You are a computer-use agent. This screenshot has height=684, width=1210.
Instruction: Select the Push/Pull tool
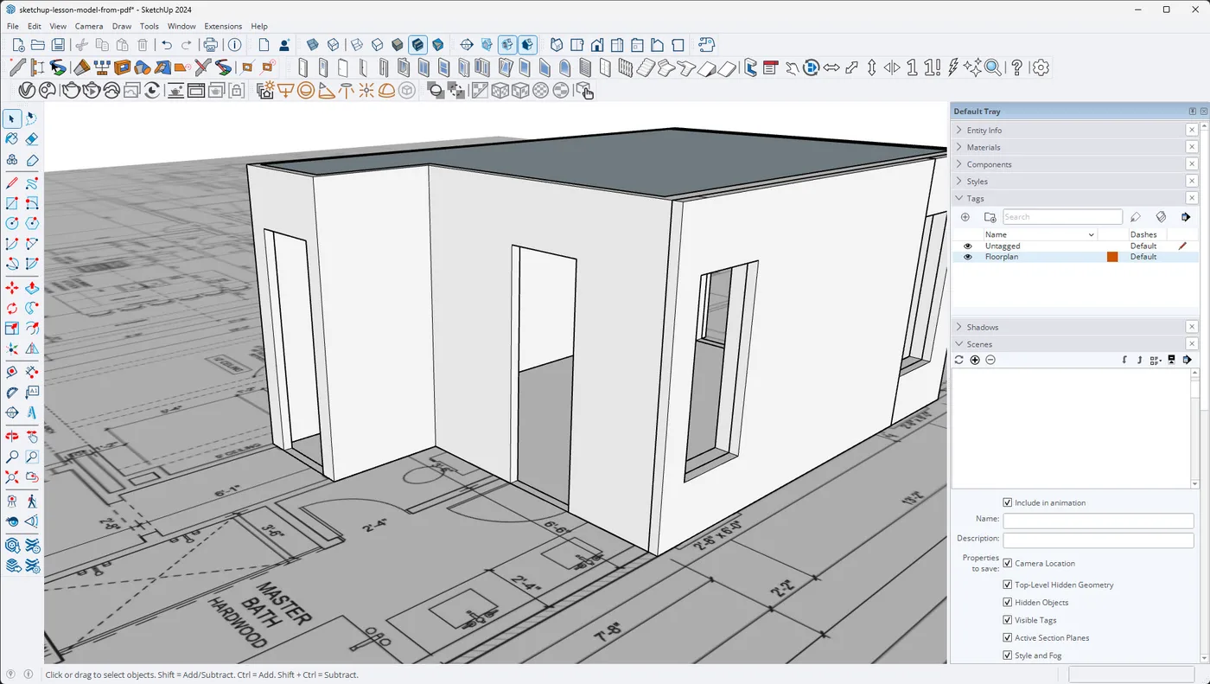coord(32,288)
